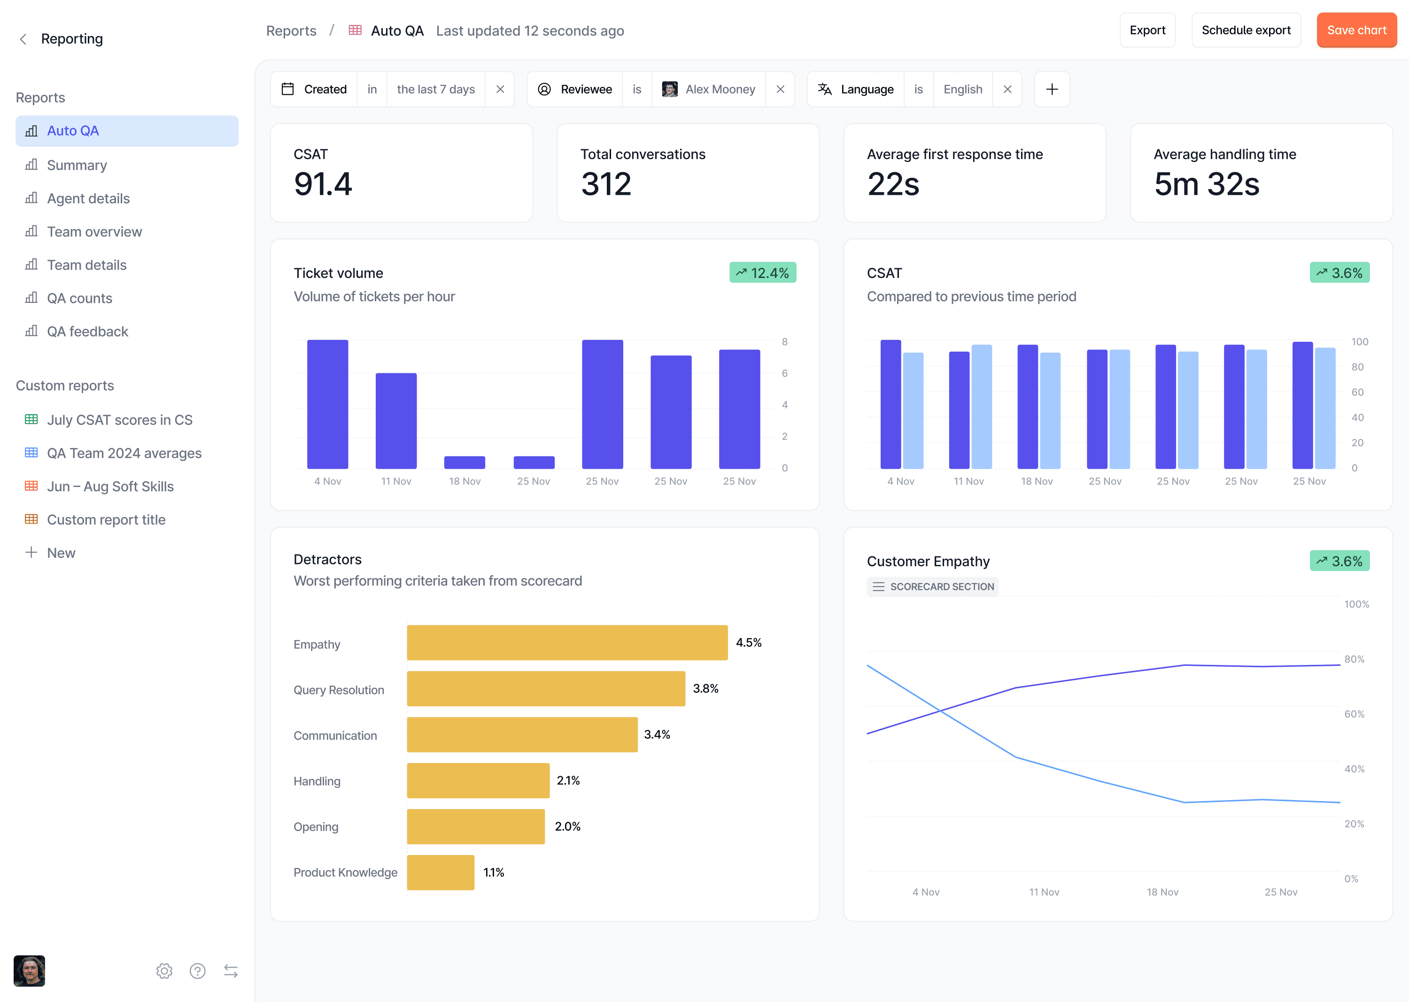Image resolution: width=1409 pixels, height=1002 pixels.
Task: Remove the Reviewee filter with X
Action: (x=780, y=90)
